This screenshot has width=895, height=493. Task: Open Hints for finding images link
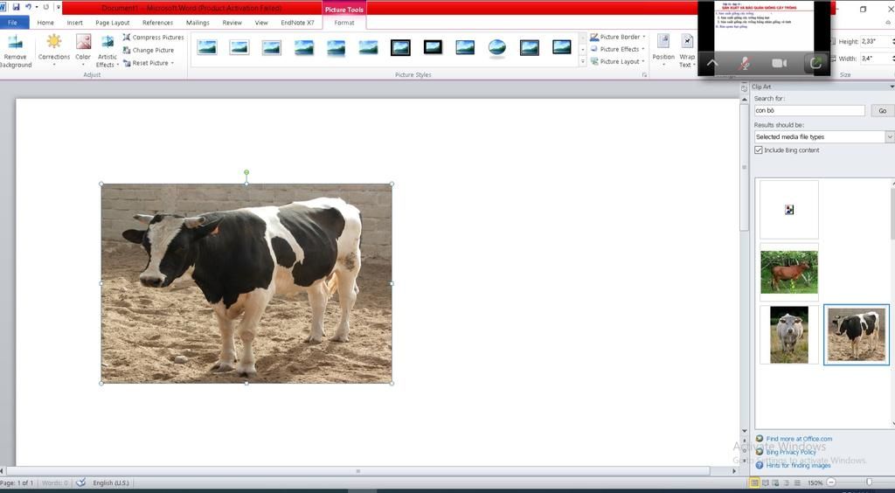coord(798,466)
